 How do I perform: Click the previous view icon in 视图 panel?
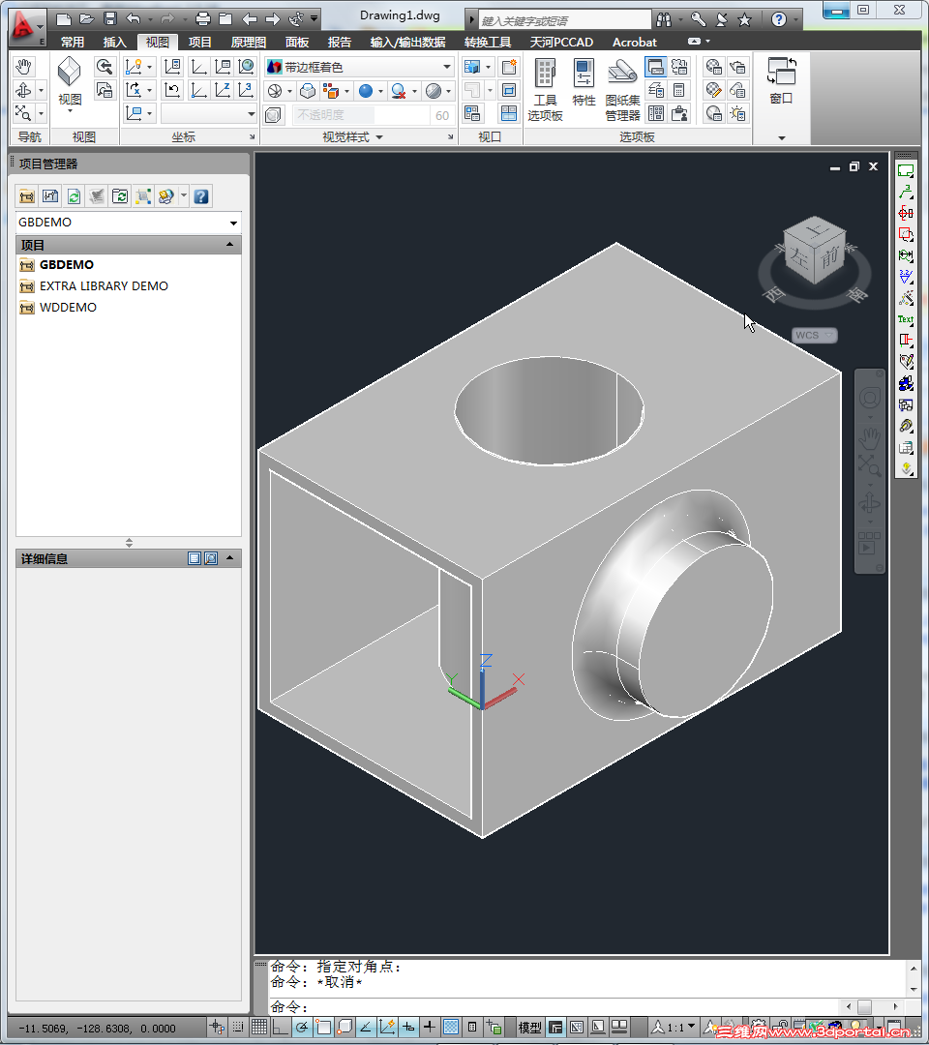pos(105,67)
